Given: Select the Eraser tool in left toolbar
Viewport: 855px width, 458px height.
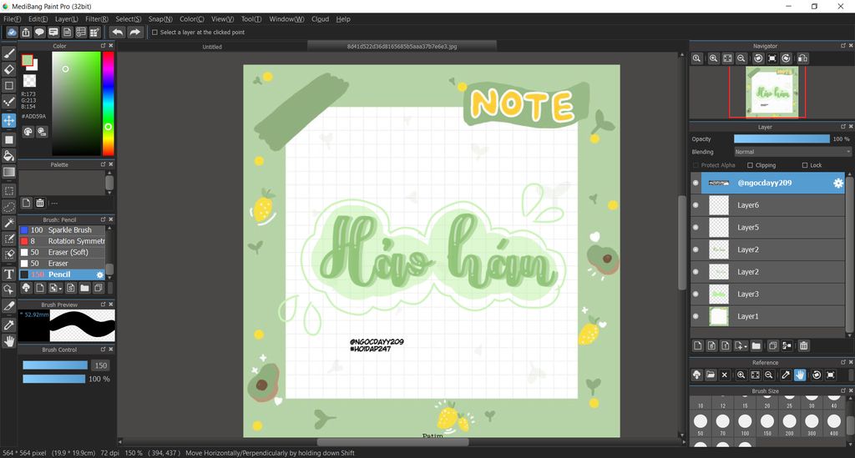Looking at the screenshot, I should tap(8, 69).
